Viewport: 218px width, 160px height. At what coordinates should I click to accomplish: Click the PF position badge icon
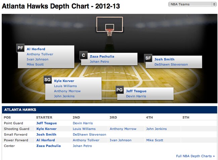pos(20,48)
